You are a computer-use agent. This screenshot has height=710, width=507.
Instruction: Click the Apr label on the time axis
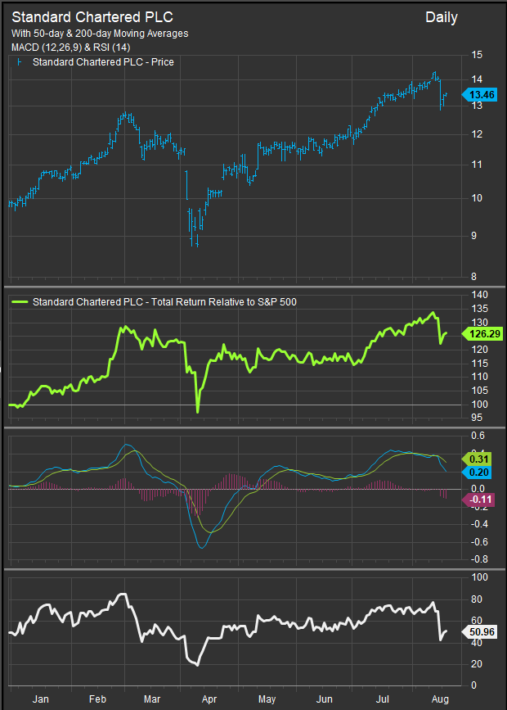(209, 699)
